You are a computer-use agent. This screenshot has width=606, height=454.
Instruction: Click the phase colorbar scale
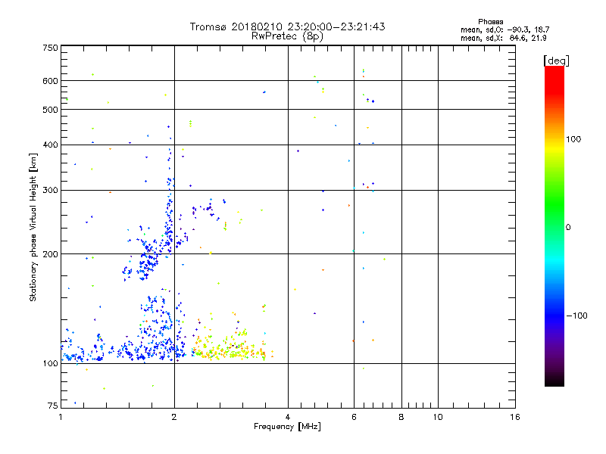(554, 225)
